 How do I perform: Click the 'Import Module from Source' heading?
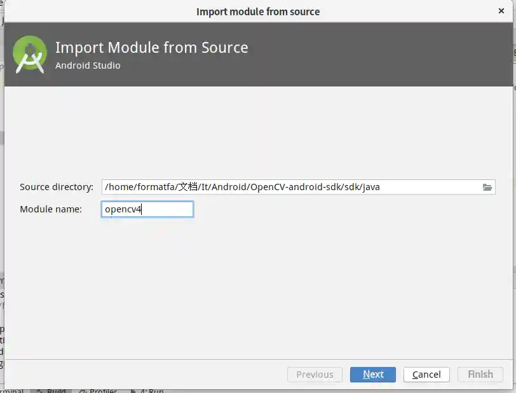tap(151, 48)
